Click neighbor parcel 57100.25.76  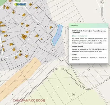coord(76,60)
